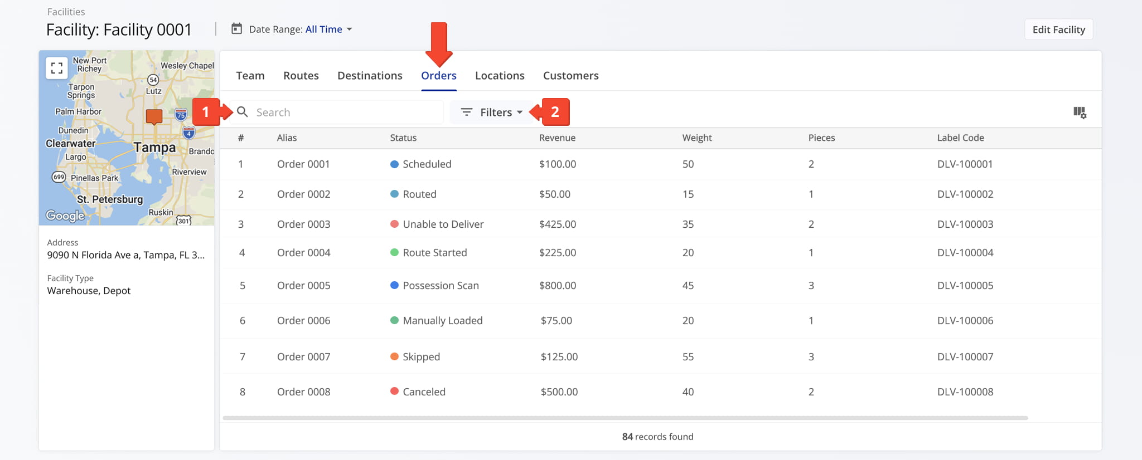Click the Google logo on the map
The height and width of the screenshot is (460, 1142).
65,216
